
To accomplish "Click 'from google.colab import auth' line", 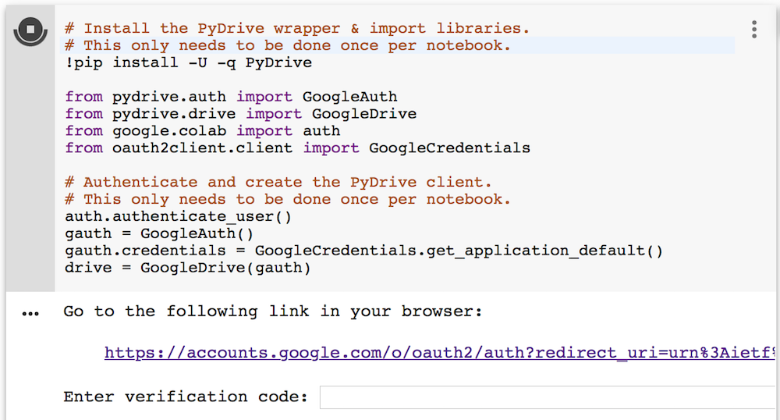I will pyautogui.click(x=203, y=131).
